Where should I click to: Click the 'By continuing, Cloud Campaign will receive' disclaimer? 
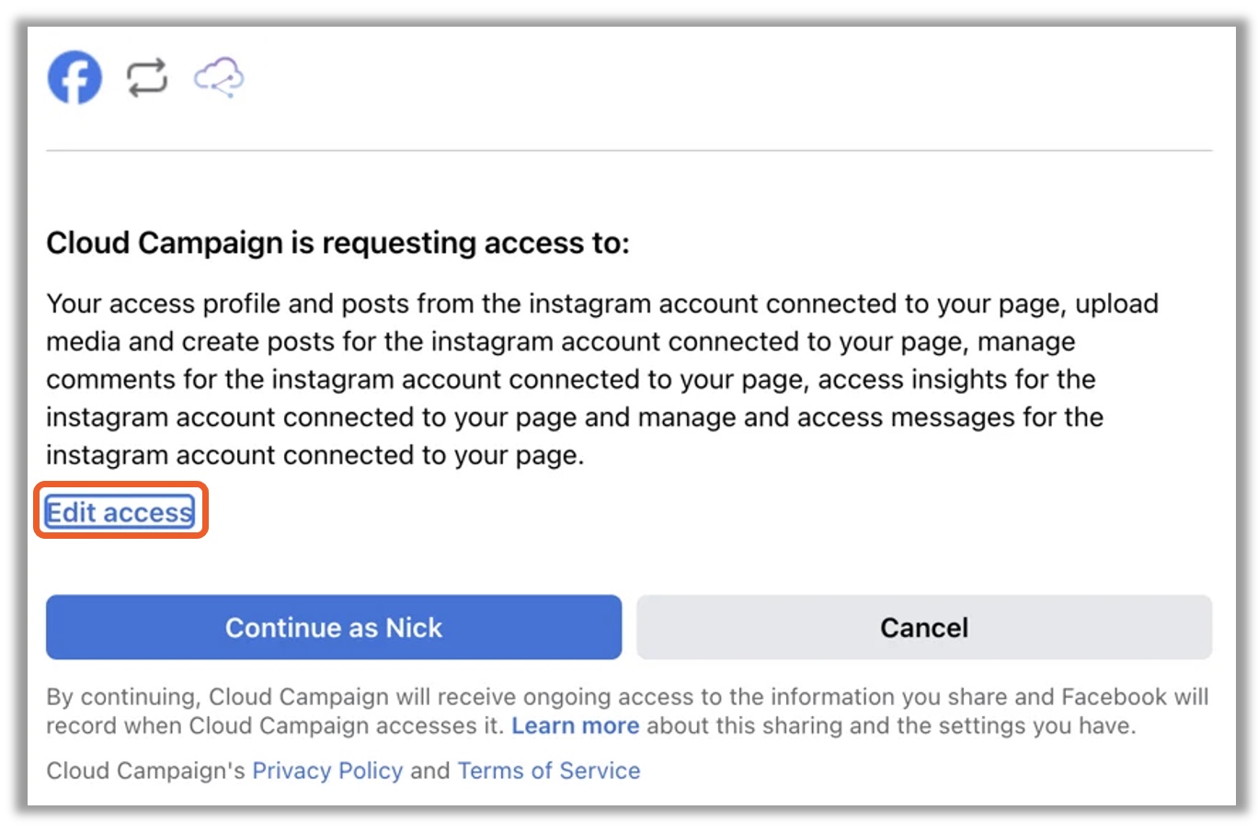[x=628, y=711]
